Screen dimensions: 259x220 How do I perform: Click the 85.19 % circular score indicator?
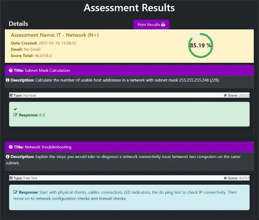pos(200,46)
